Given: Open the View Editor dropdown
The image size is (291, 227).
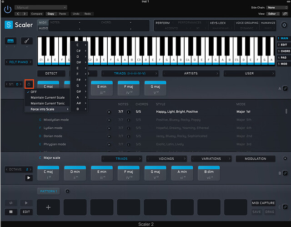Looking at the screenshot, I should point(273,14).
